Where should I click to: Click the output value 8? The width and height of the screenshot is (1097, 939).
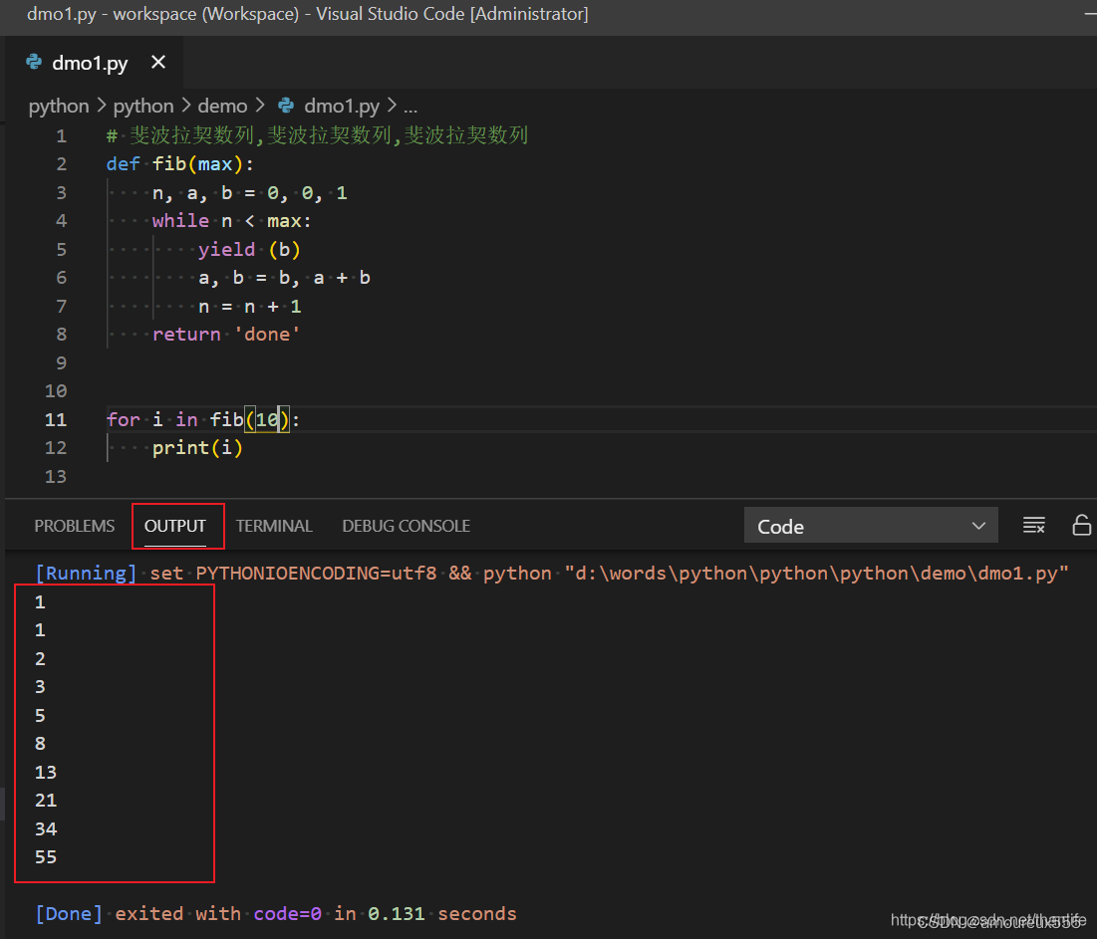pos(41,744)
